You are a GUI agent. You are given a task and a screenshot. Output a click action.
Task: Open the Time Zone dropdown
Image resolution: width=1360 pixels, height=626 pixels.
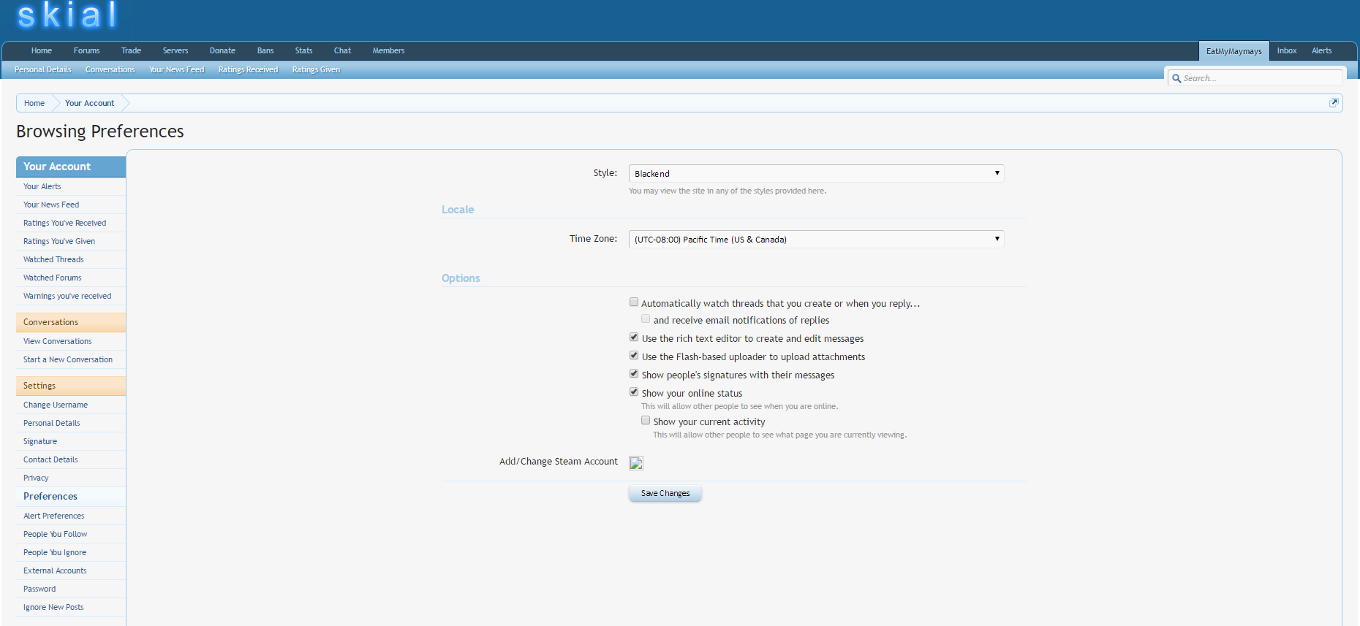pos(816,239)
